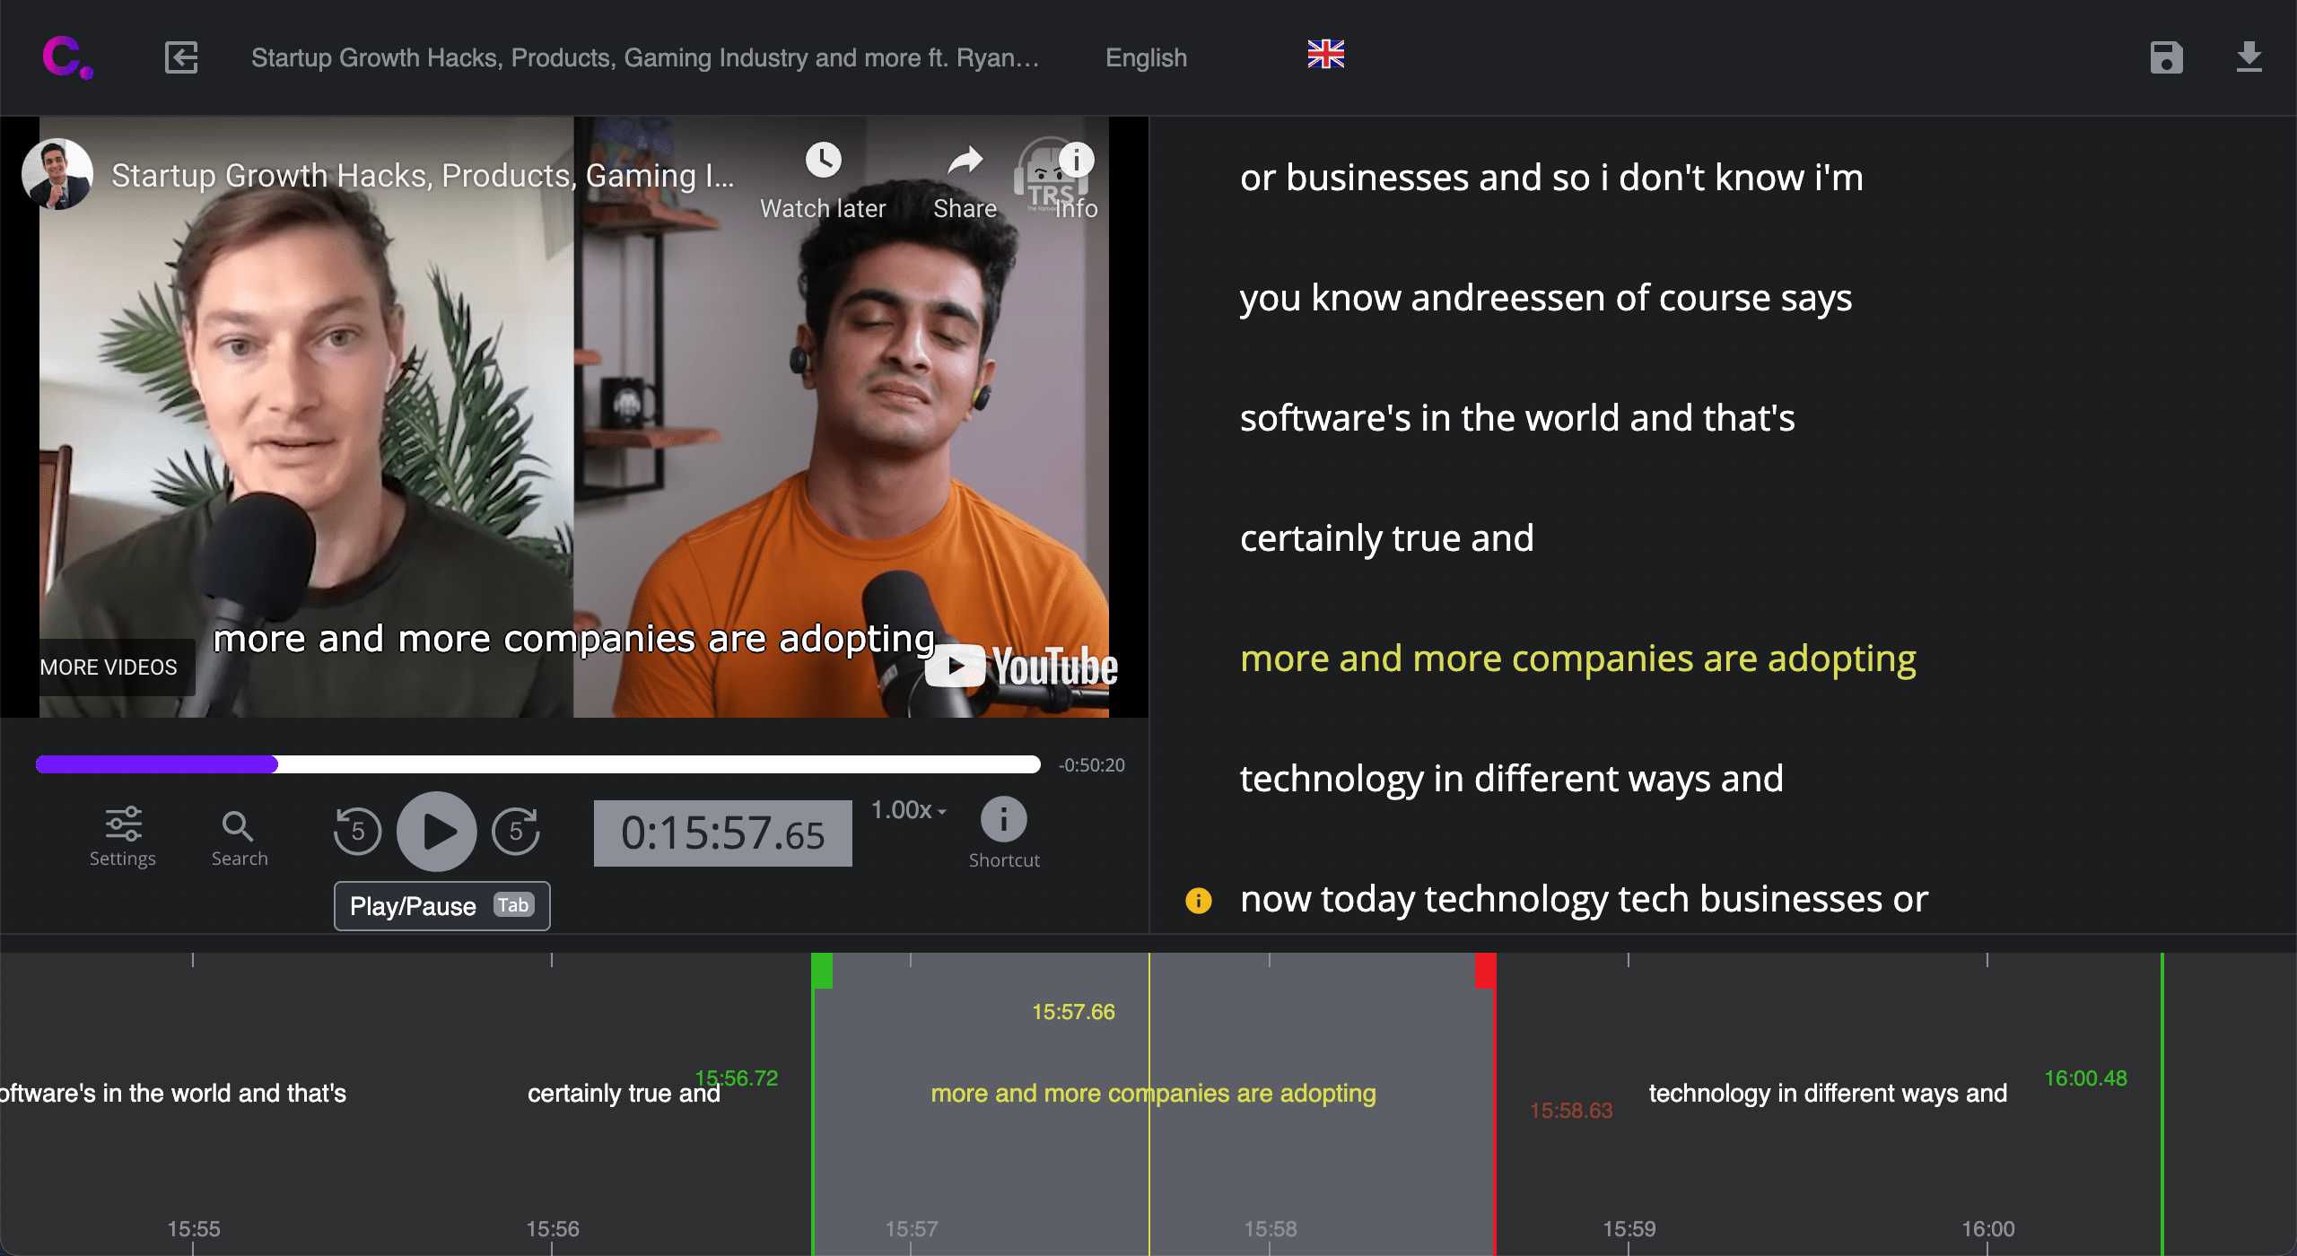Open the English language selector

pos(1146,58)
